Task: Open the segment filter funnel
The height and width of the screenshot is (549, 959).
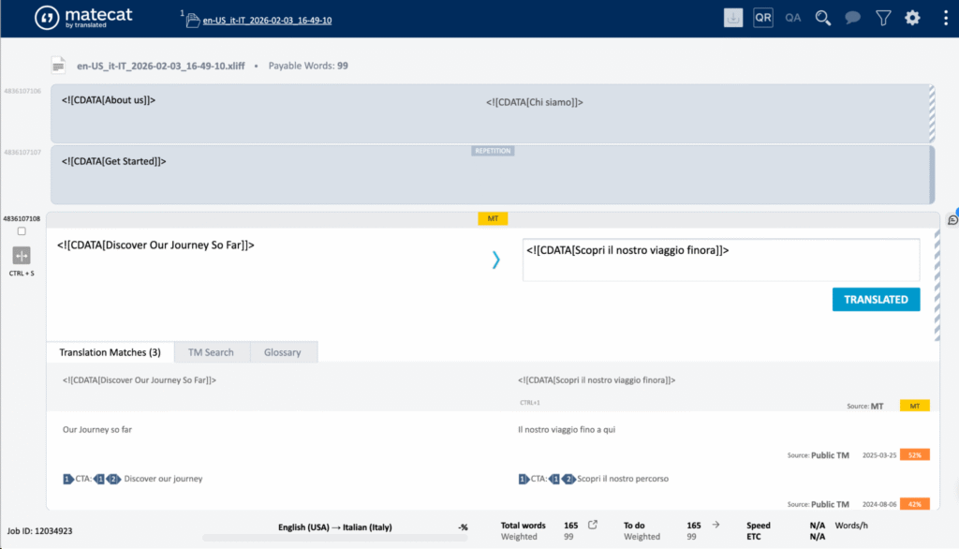Action: pyautogui.click(x=883, y=18)
